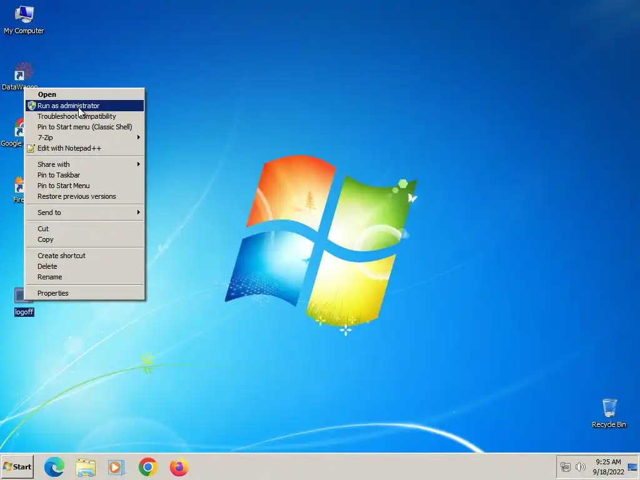Screen dimensions: 640x480
Task: Choose Restore previous versions
Action: 85,196
